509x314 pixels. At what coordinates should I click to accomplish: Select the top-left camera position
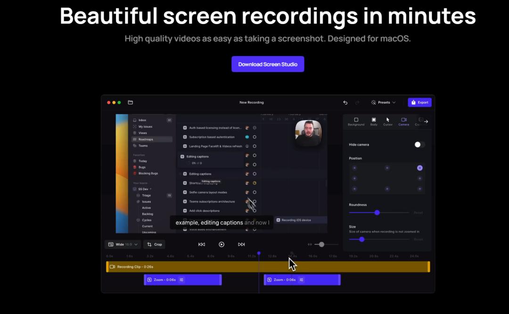[354, 168]
